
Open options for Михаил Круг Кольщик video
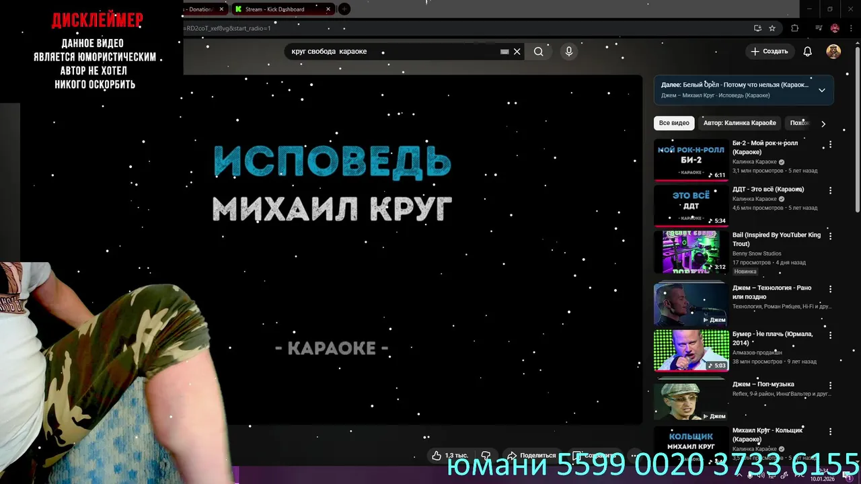[830, 432]
